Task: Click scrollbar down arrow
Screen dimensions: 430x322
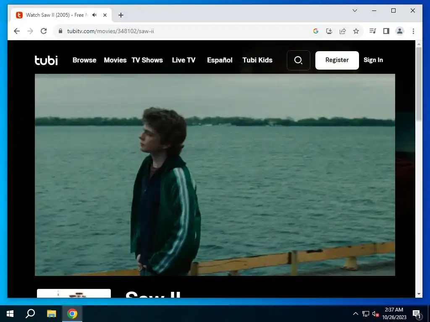Action: click(419, 294)
